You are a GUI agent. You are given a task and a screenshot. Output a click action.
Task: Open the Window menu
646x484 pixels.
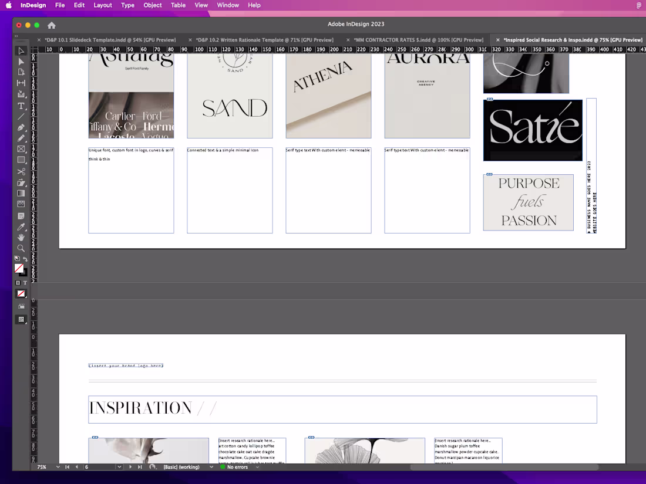point(227,5)
